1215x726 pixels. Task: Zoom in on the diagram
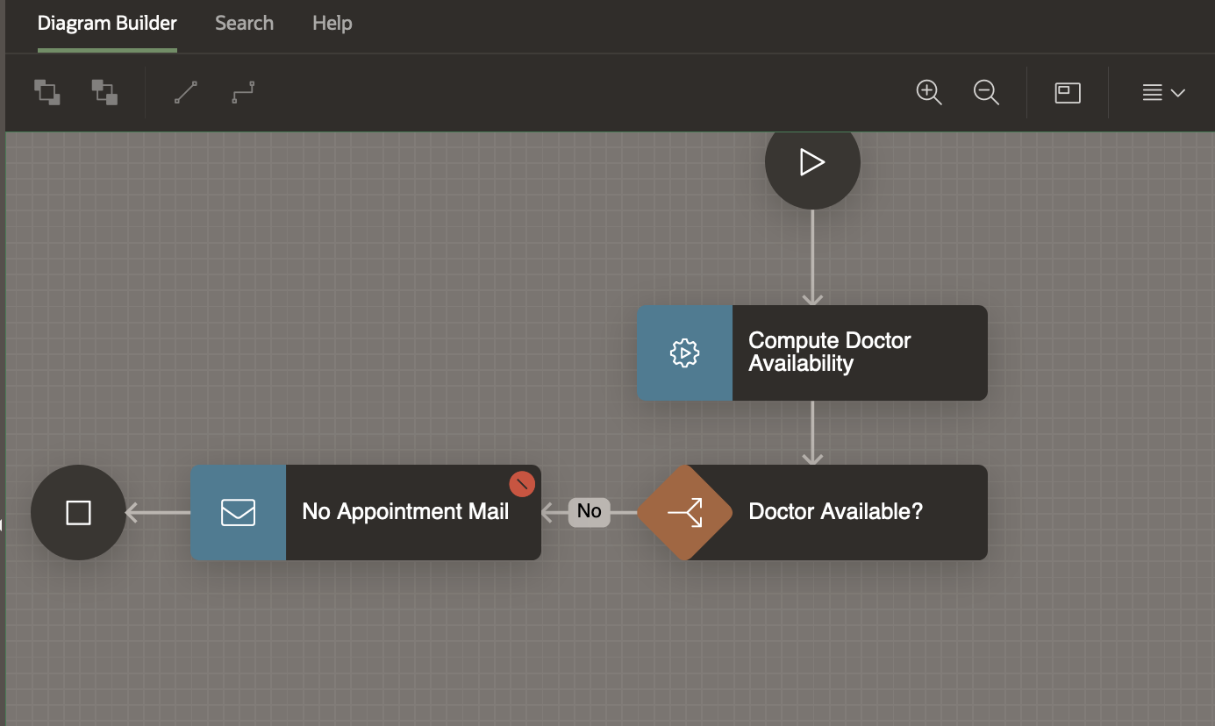[x=928, y=92]
